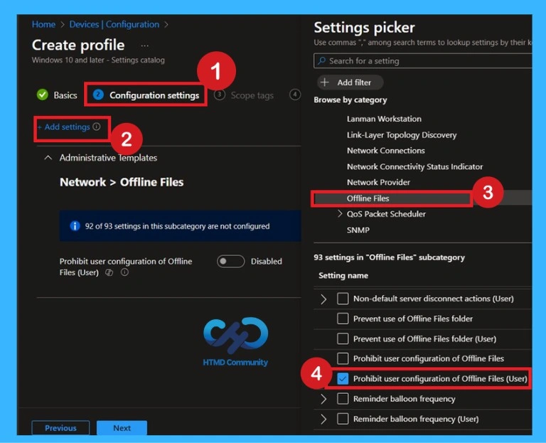Click the green check icon next to Basics
The height and width of the screenshot is (443, 546).
(43, 95)
